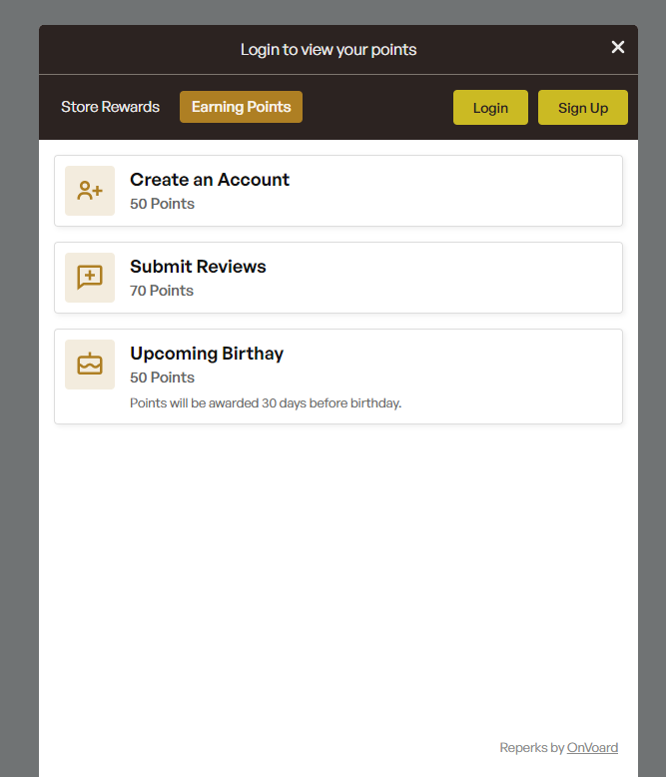Image resolution: width=666 pixels, height=777 pixels.
Task: Click the 70 Points label
Action: pos(162,291)
